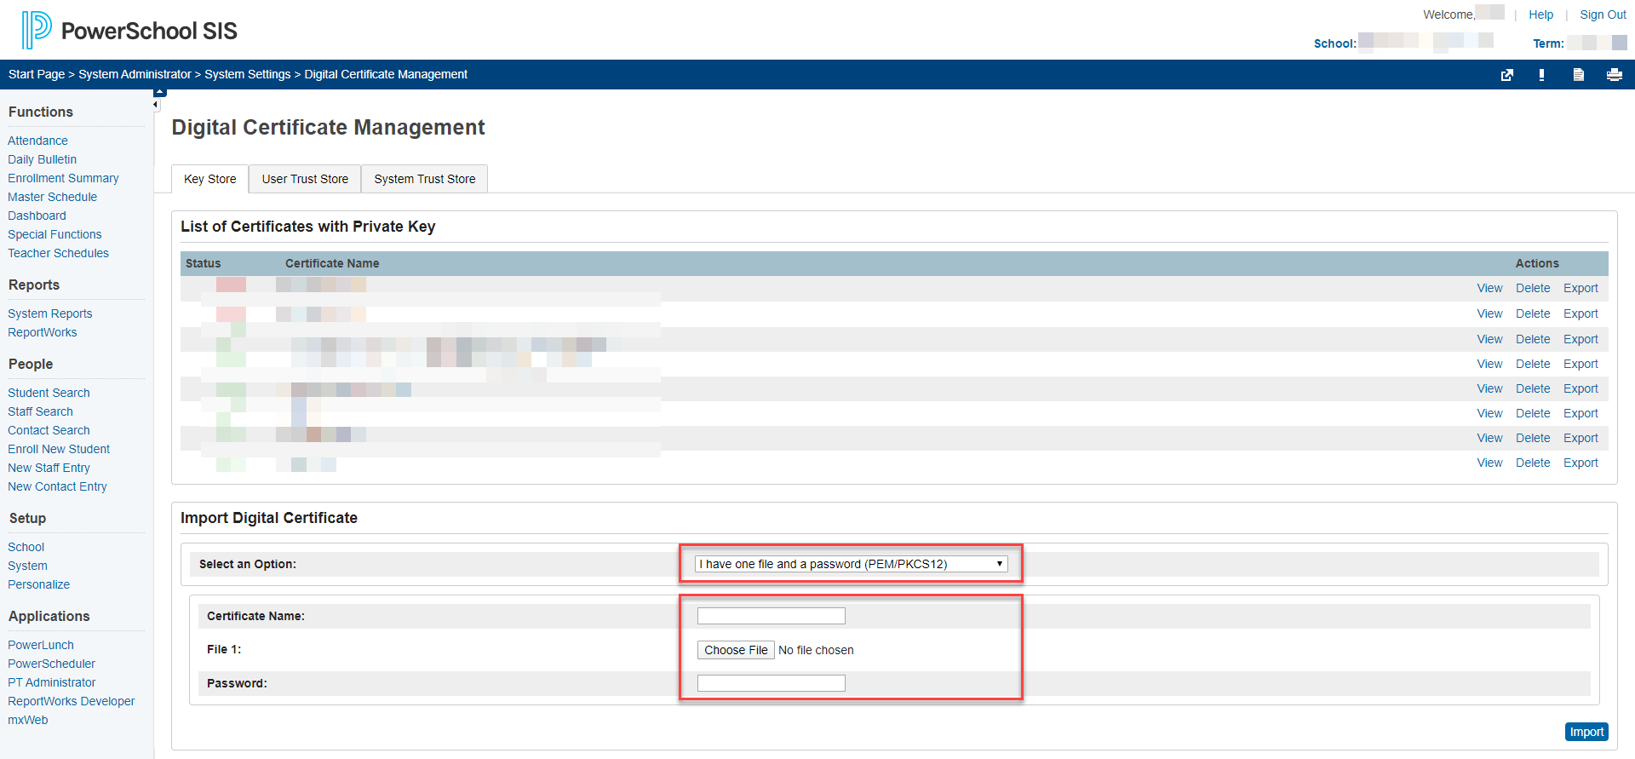1635x759 pixels.
Task: Open System Reports link
Action: 49,313
